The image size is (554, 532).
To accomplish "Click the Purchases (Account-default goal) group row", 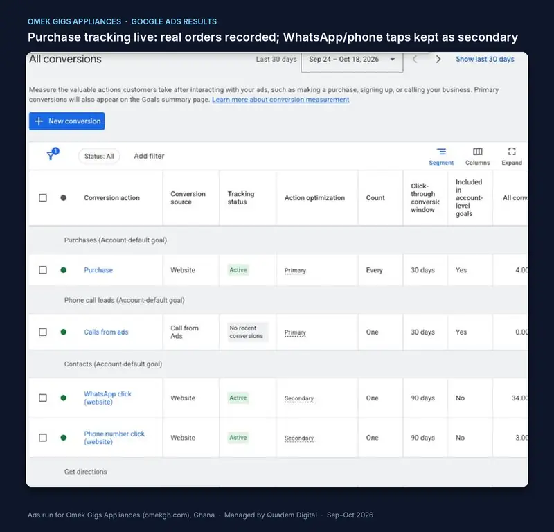I will pos(278,240).
